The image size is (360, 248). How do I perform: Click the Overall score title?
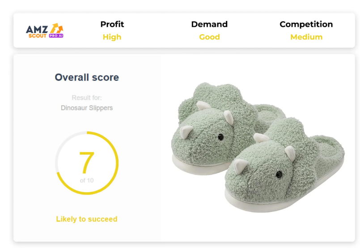(x=87, y=77)
